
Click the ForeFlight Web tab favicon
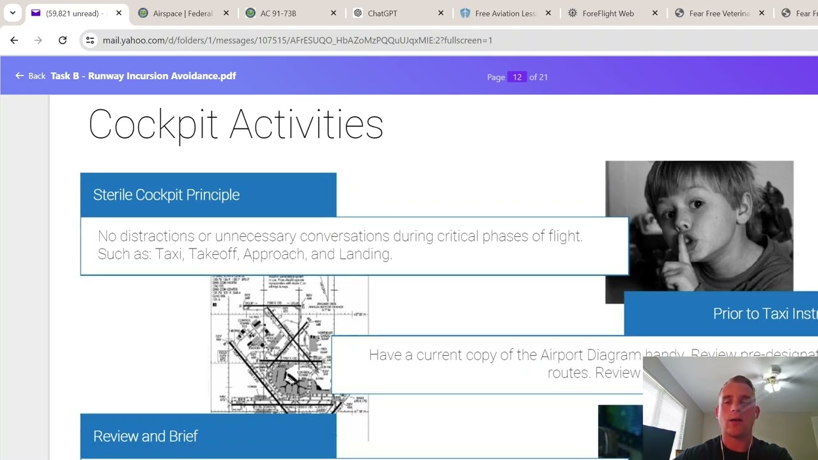[x=573, y=13]
